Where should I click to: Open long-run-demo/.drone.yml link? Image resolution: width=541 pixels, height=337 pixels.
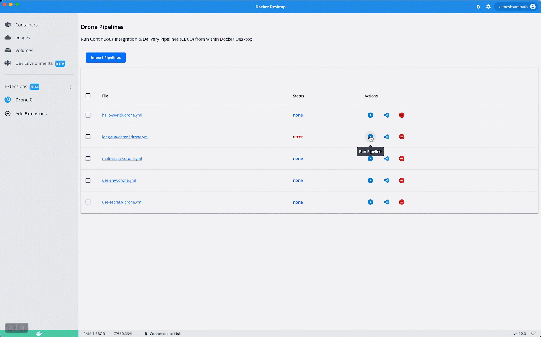click(125, 137)
